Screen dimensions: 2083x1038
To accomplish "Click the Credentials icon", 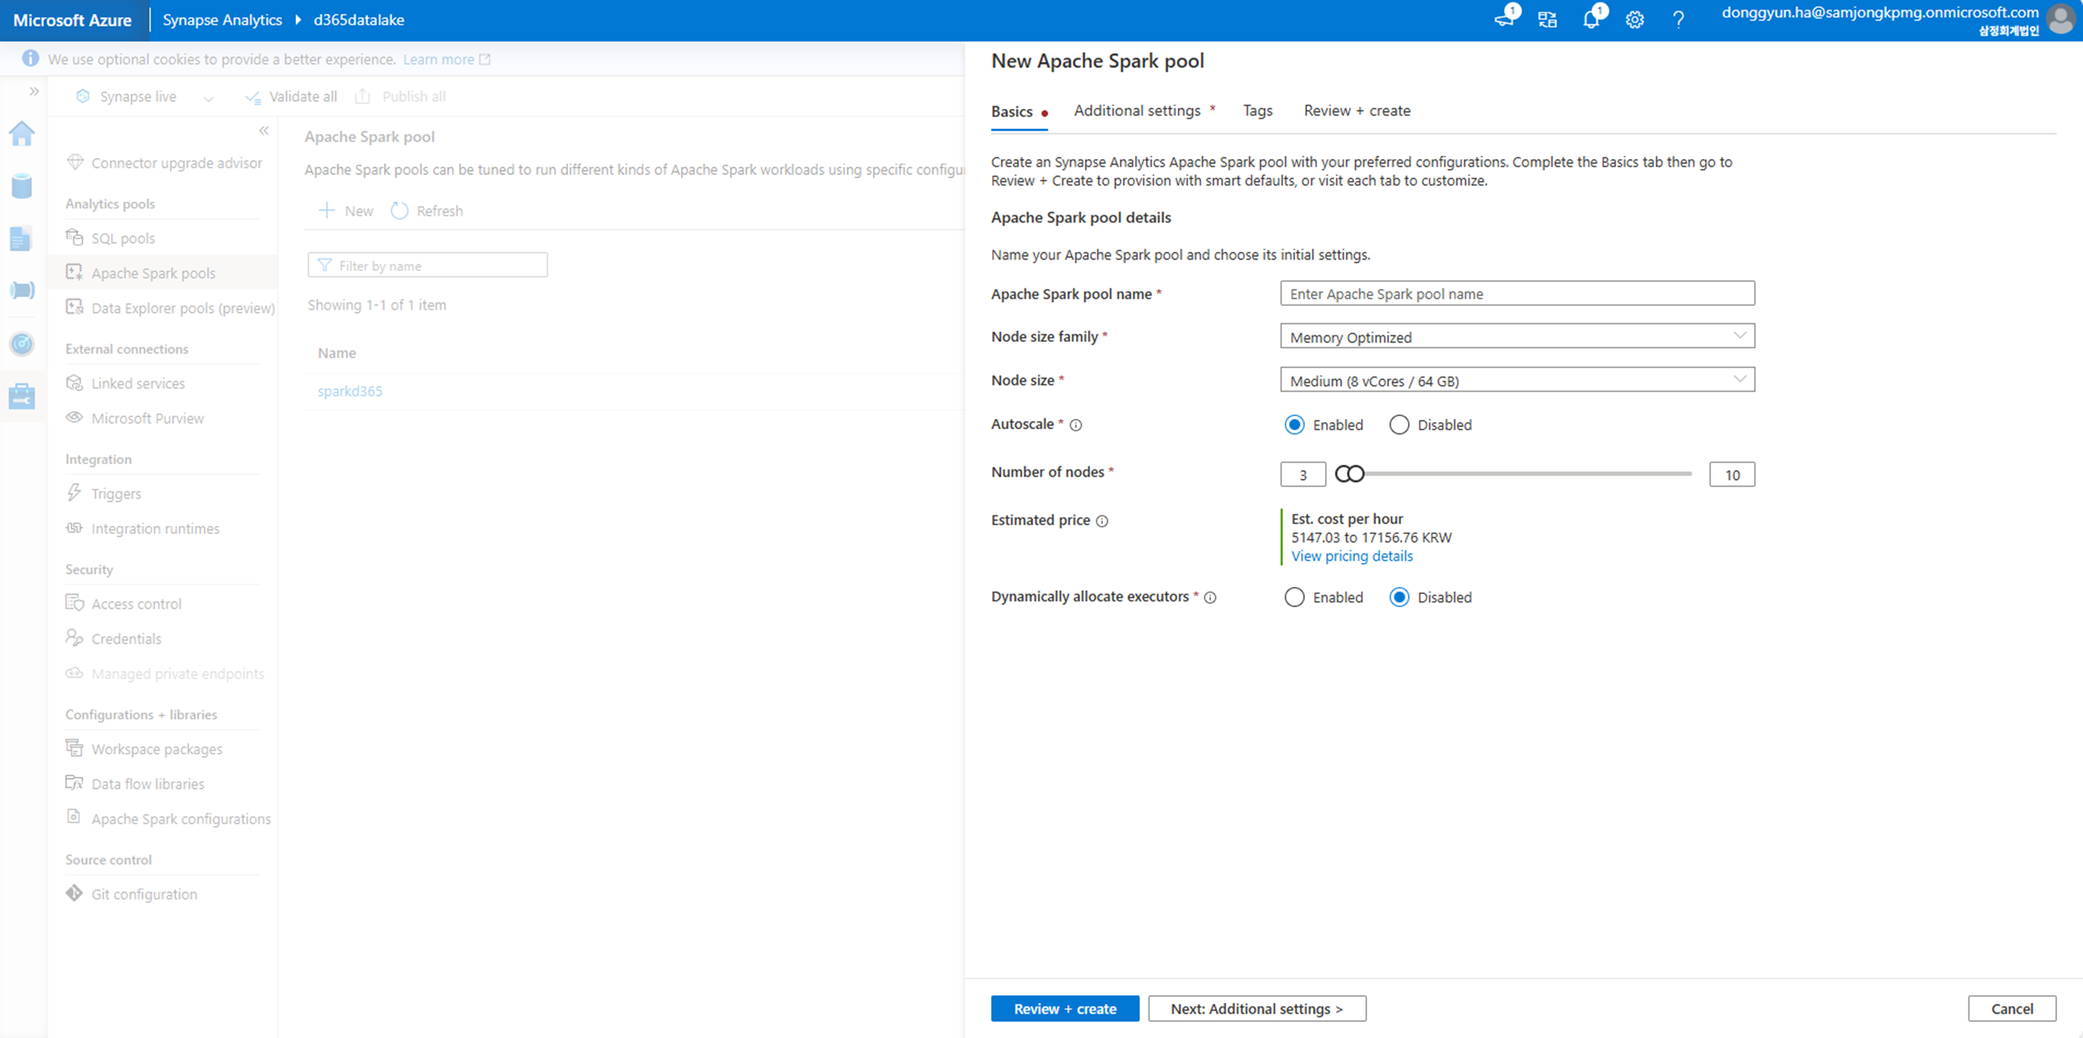I will pyautogui.click(x=74, y=638).
